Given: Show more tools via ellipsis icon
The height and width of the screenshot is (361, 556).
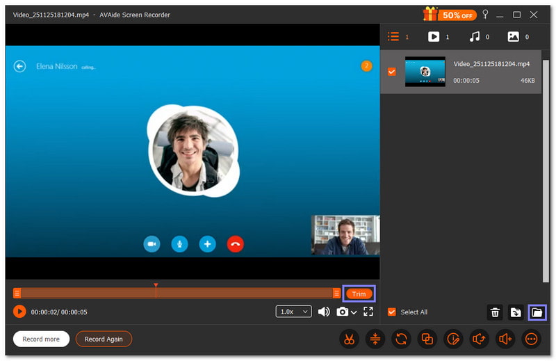Looking at the screenshot, I should [x=531, y=339].
